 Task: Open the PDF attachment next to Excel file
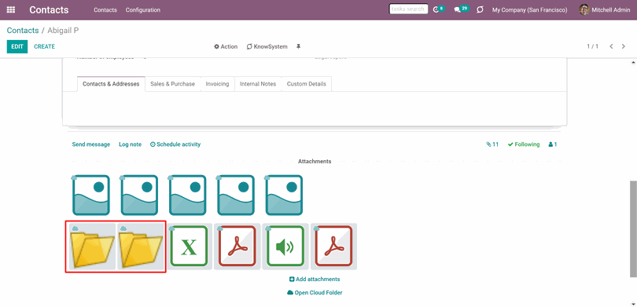point(237,247)
